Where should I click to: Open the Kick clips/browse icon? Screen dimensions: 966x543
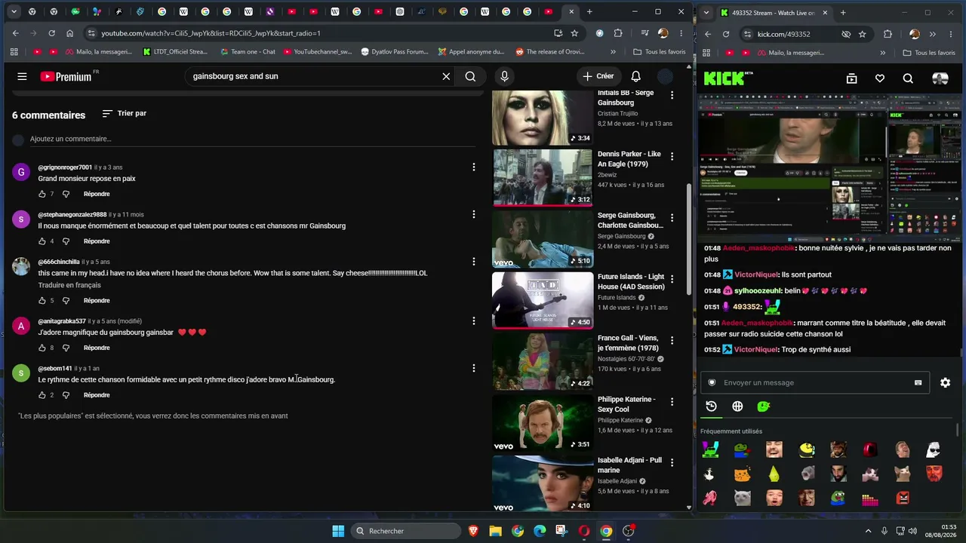(851, 78)
